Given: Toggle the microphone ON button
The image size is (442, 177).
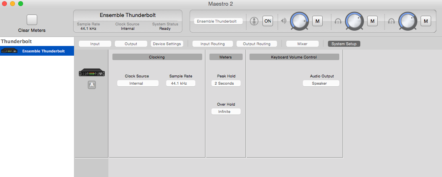Looking at the screenshot, I should [x=268, y=21].
